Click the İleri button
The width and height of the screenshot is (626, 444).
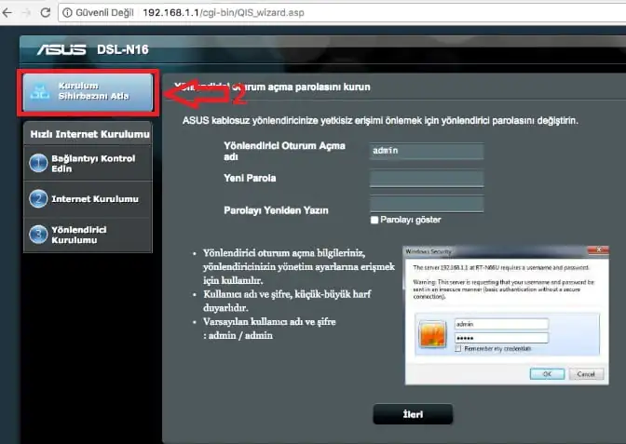coord(413,414)
